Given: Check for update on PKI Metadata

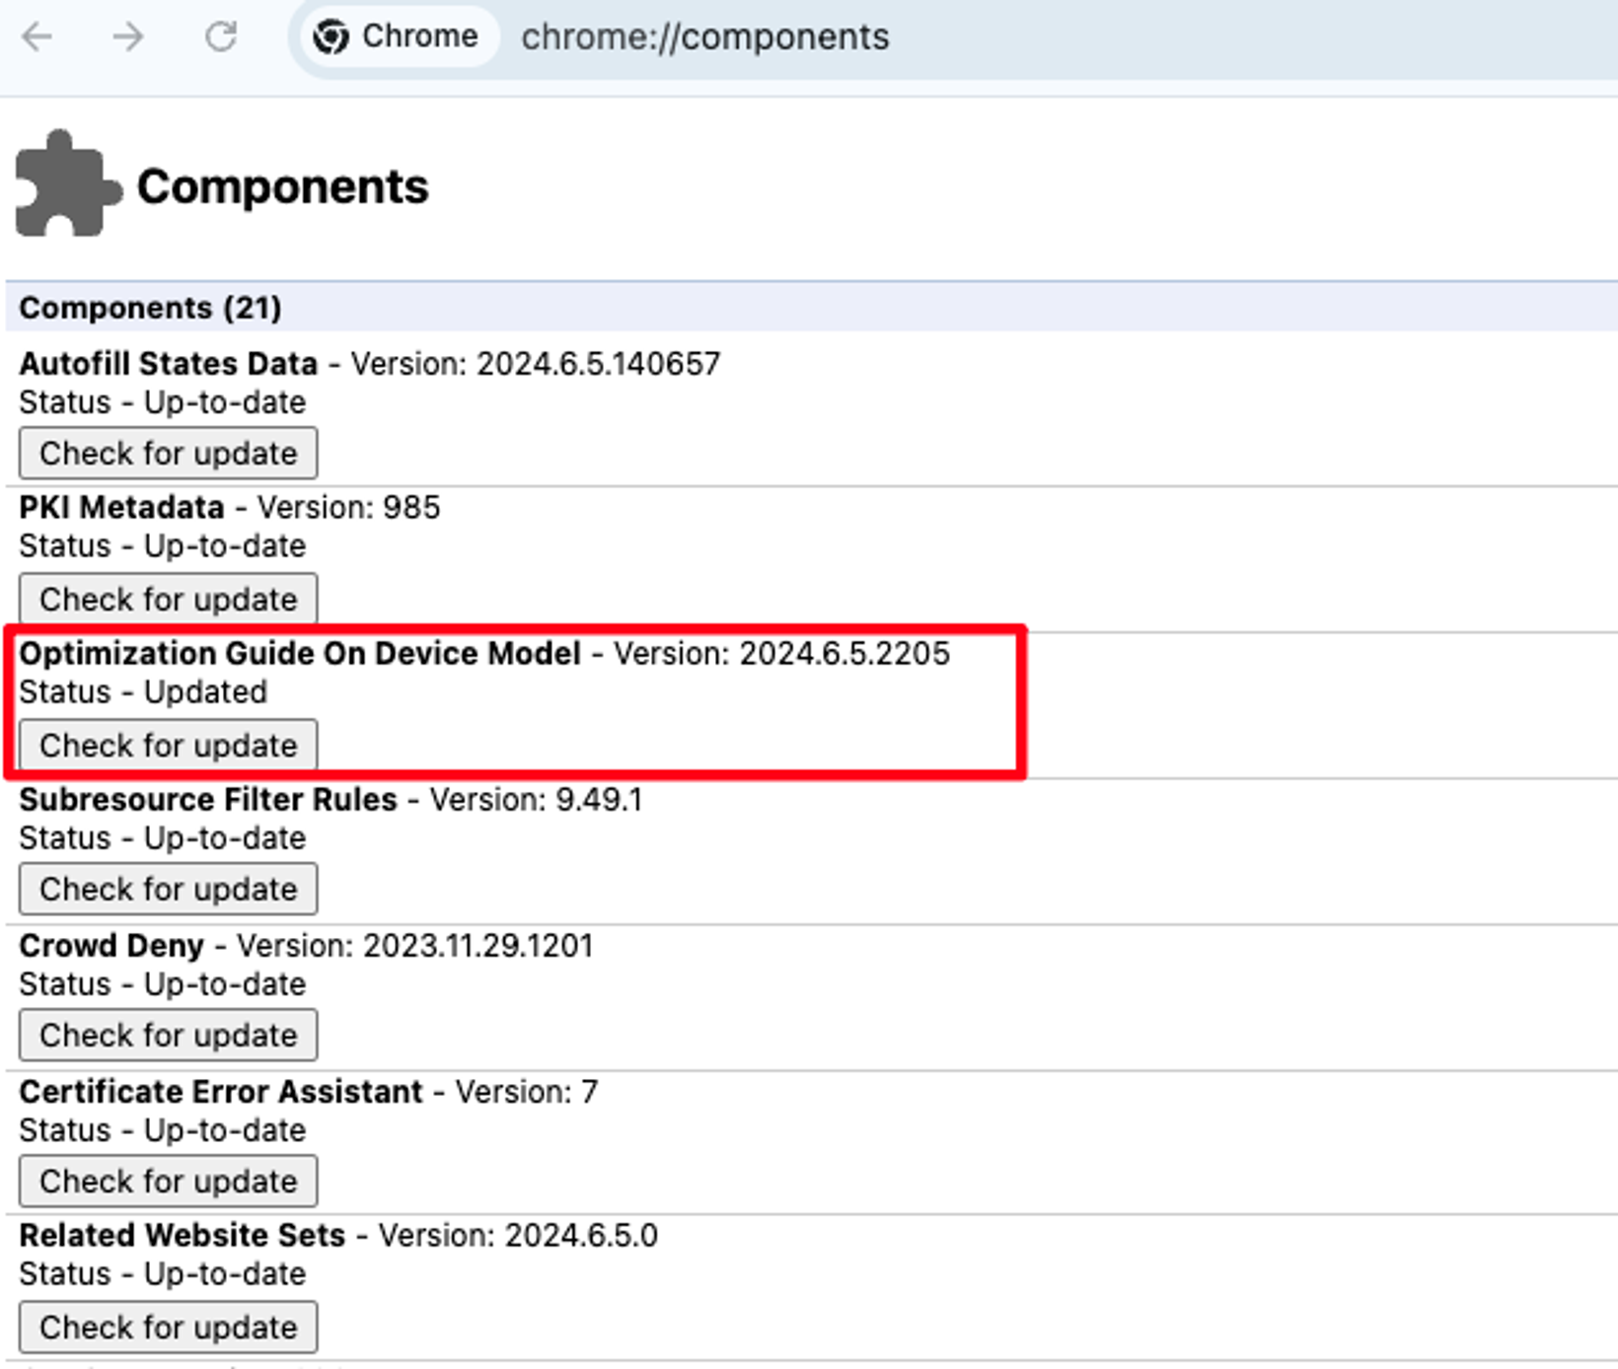Looking at the screenshot, I should pyautogui.click(x=167, y=599).
